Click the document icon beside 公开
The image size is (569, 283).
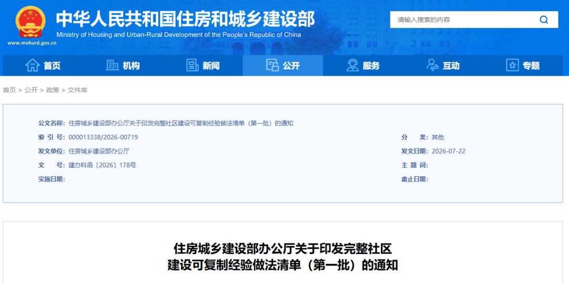point(272,66)
